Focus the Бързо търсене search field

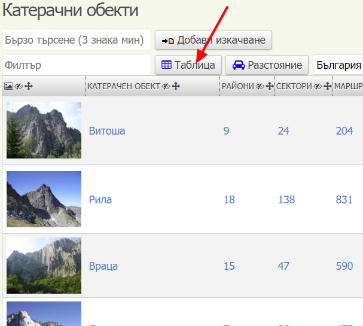coord(76,40)
